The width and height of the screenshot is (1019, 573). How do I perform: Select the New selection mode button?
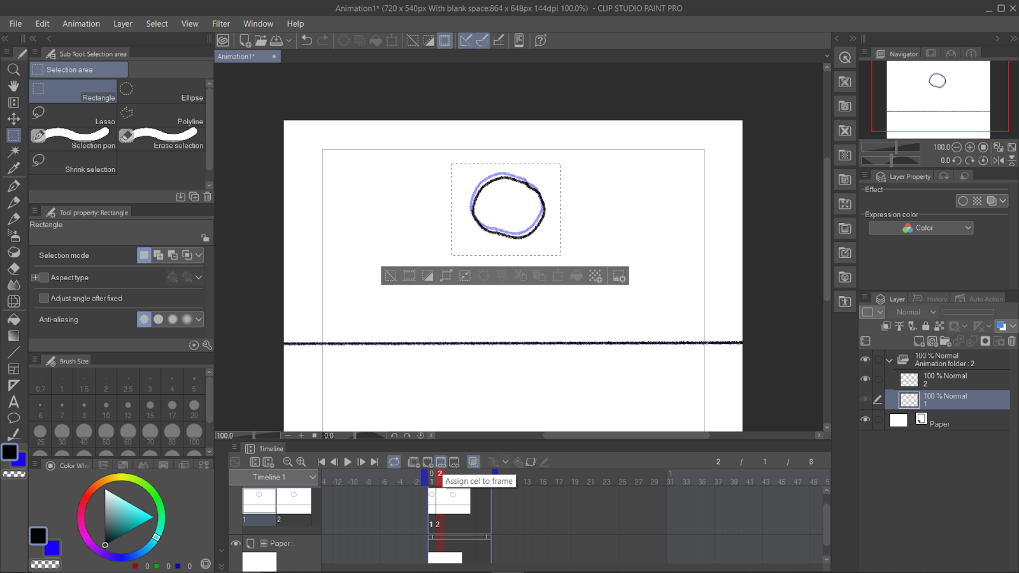pyautogui.click(x=144, y=255)
